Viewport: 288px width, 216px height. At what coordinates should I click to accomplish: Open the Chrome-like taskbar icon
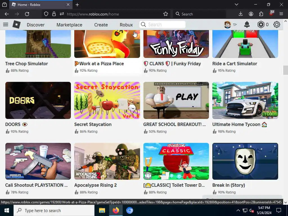point(129,210)
